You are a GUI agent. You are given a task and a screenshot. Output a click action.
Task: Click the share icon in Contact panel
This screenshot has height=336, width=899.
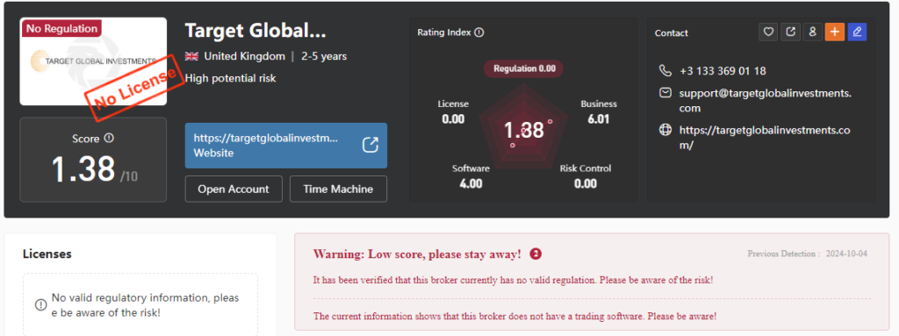click(790, 32)
